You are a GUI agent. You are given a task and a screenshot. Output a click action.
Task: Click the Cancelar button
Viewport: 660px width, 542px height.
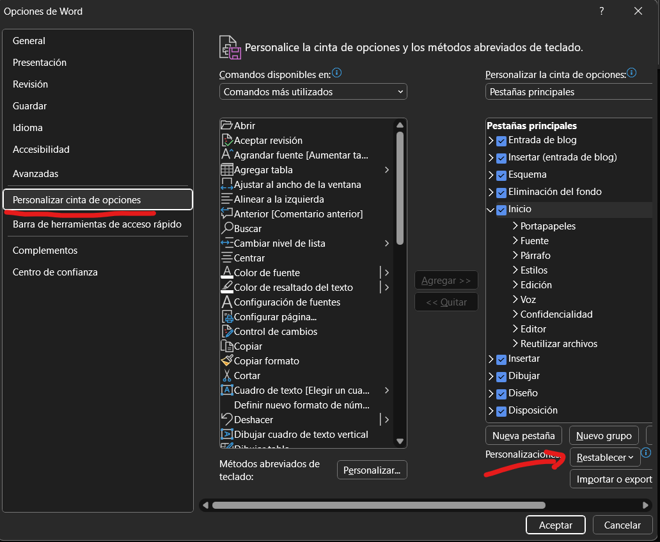pyautogui.click(x=622, y=525)
